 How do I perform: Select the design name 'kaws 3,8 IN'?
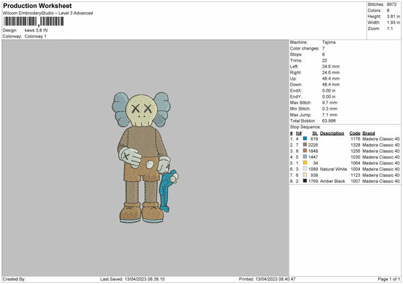coord(36,30)
